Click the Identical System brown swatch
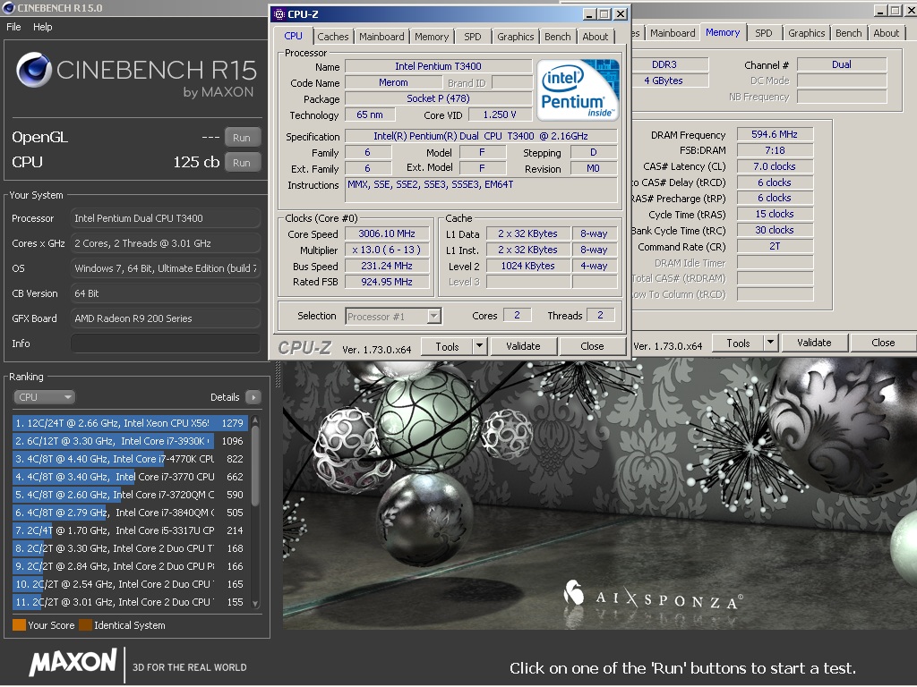917x687 pixels. (x=85, y=625)
